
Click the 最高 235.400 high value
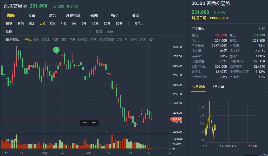pyautogui.click(x=221, y=35)
